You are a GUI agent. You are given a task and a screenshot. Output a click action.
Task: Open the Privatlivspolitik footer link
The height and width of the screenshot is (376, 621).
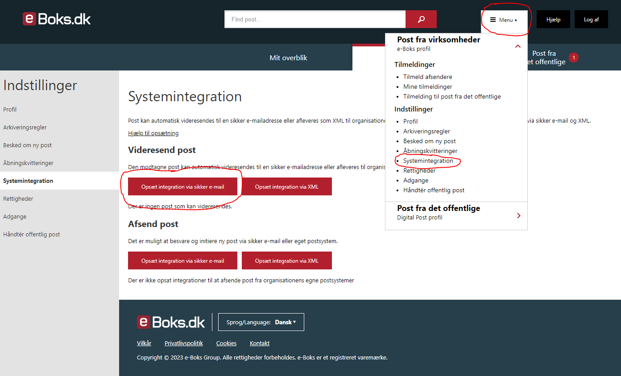coord(184,343)
